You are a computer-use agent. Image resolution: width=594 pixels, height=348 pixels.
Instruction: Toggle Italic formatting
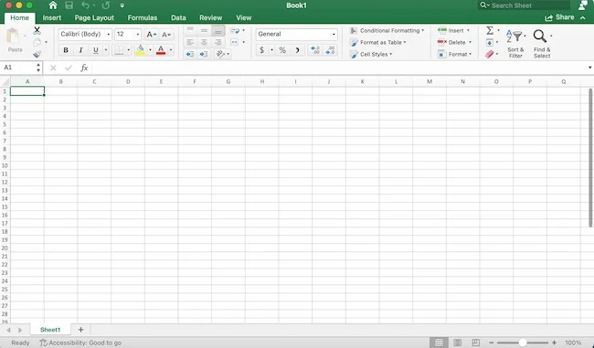[x=80, y=50]
